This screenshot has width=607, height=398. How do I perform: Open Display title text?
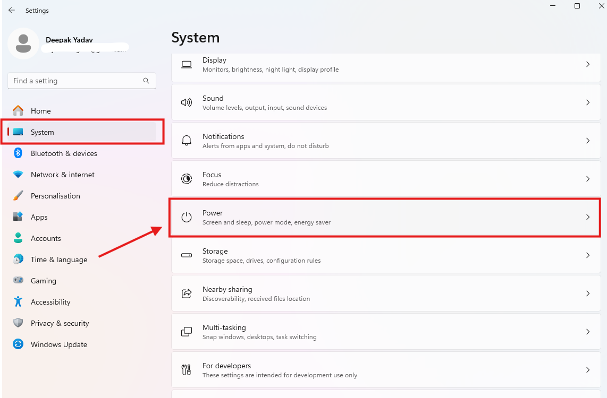214,60
